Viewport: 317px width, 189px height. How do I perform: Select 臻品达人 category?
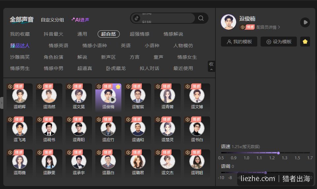click(x=20, y=46)
